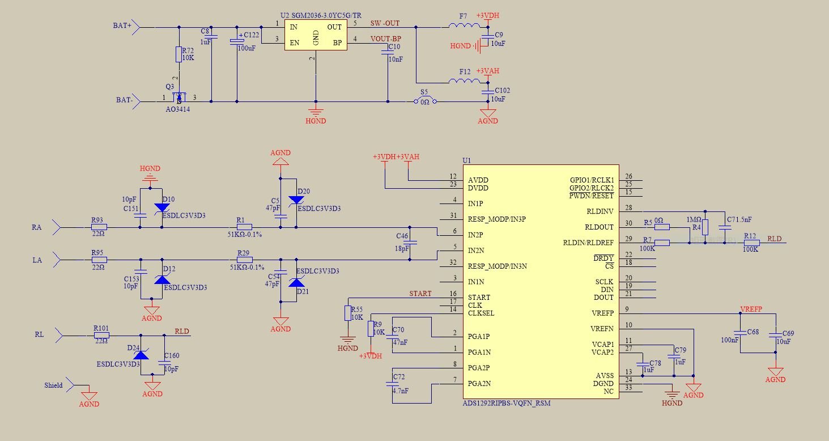Select capacitor C69 10uF
Screen dimensions: 829x441
click(775, 335)
